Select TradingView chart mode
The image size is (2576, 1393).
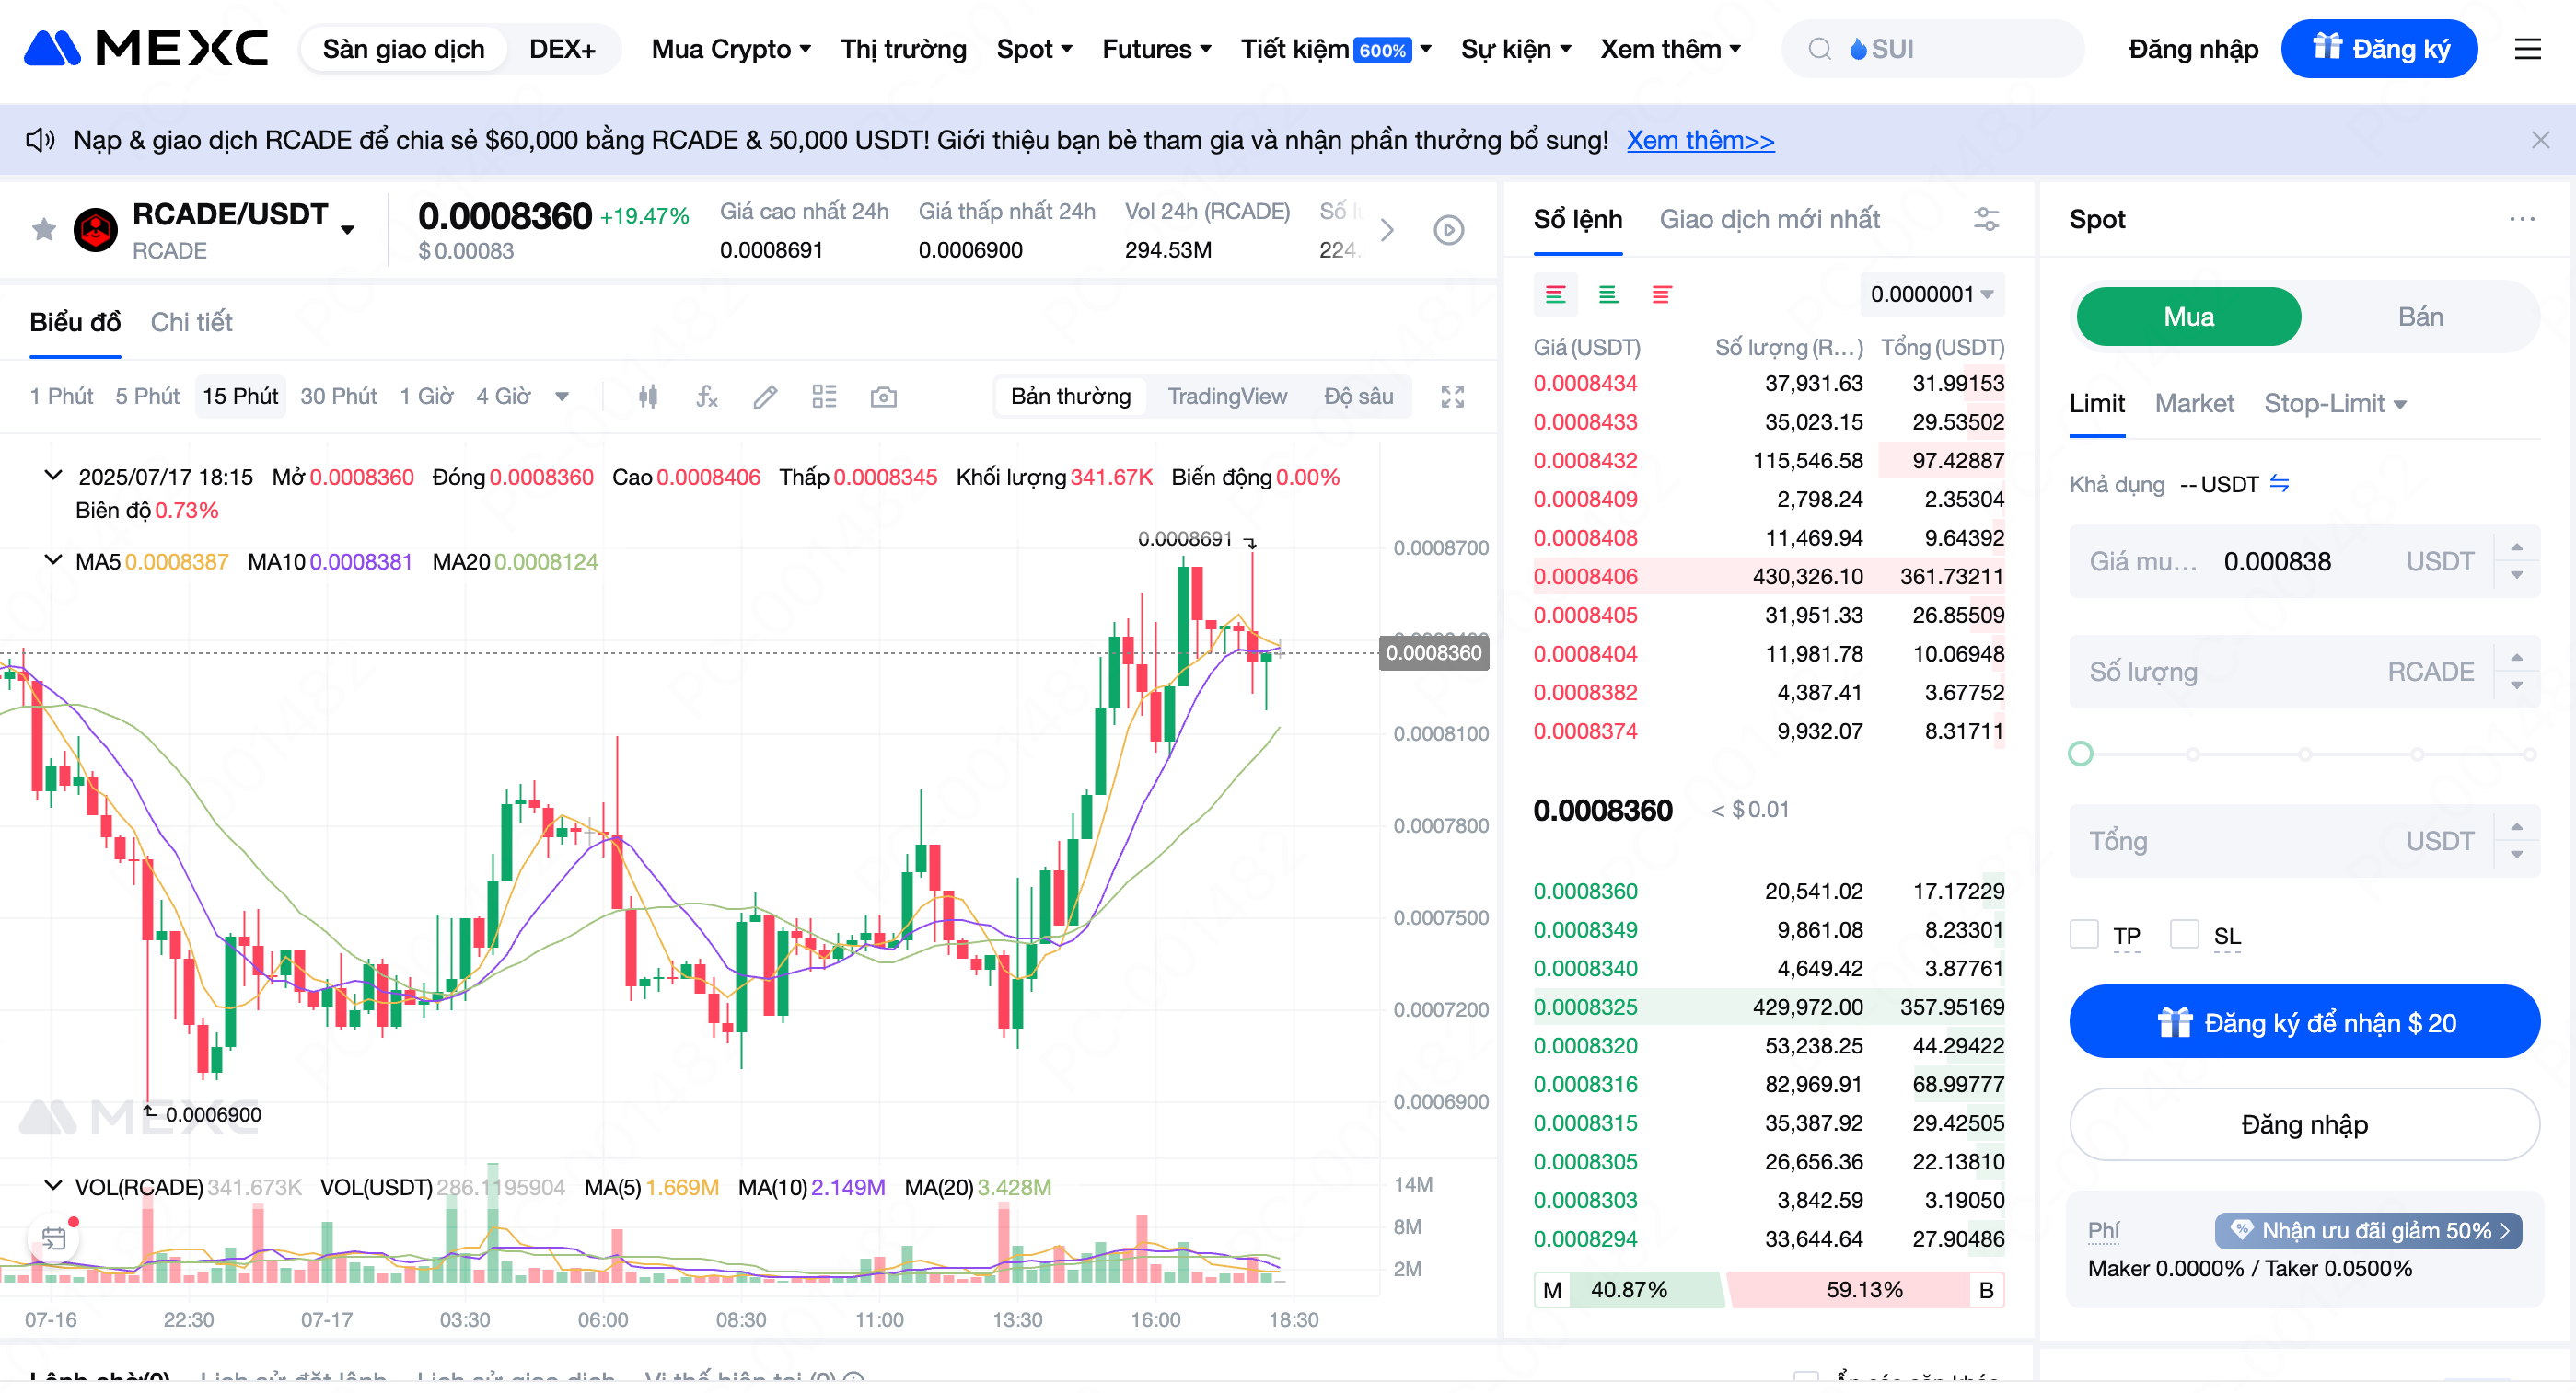pos(1227,397)
